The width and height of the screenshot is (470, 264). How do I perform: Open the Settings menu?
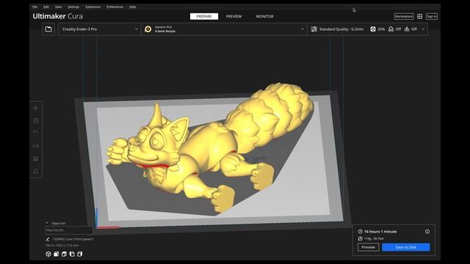coord(73,7)
